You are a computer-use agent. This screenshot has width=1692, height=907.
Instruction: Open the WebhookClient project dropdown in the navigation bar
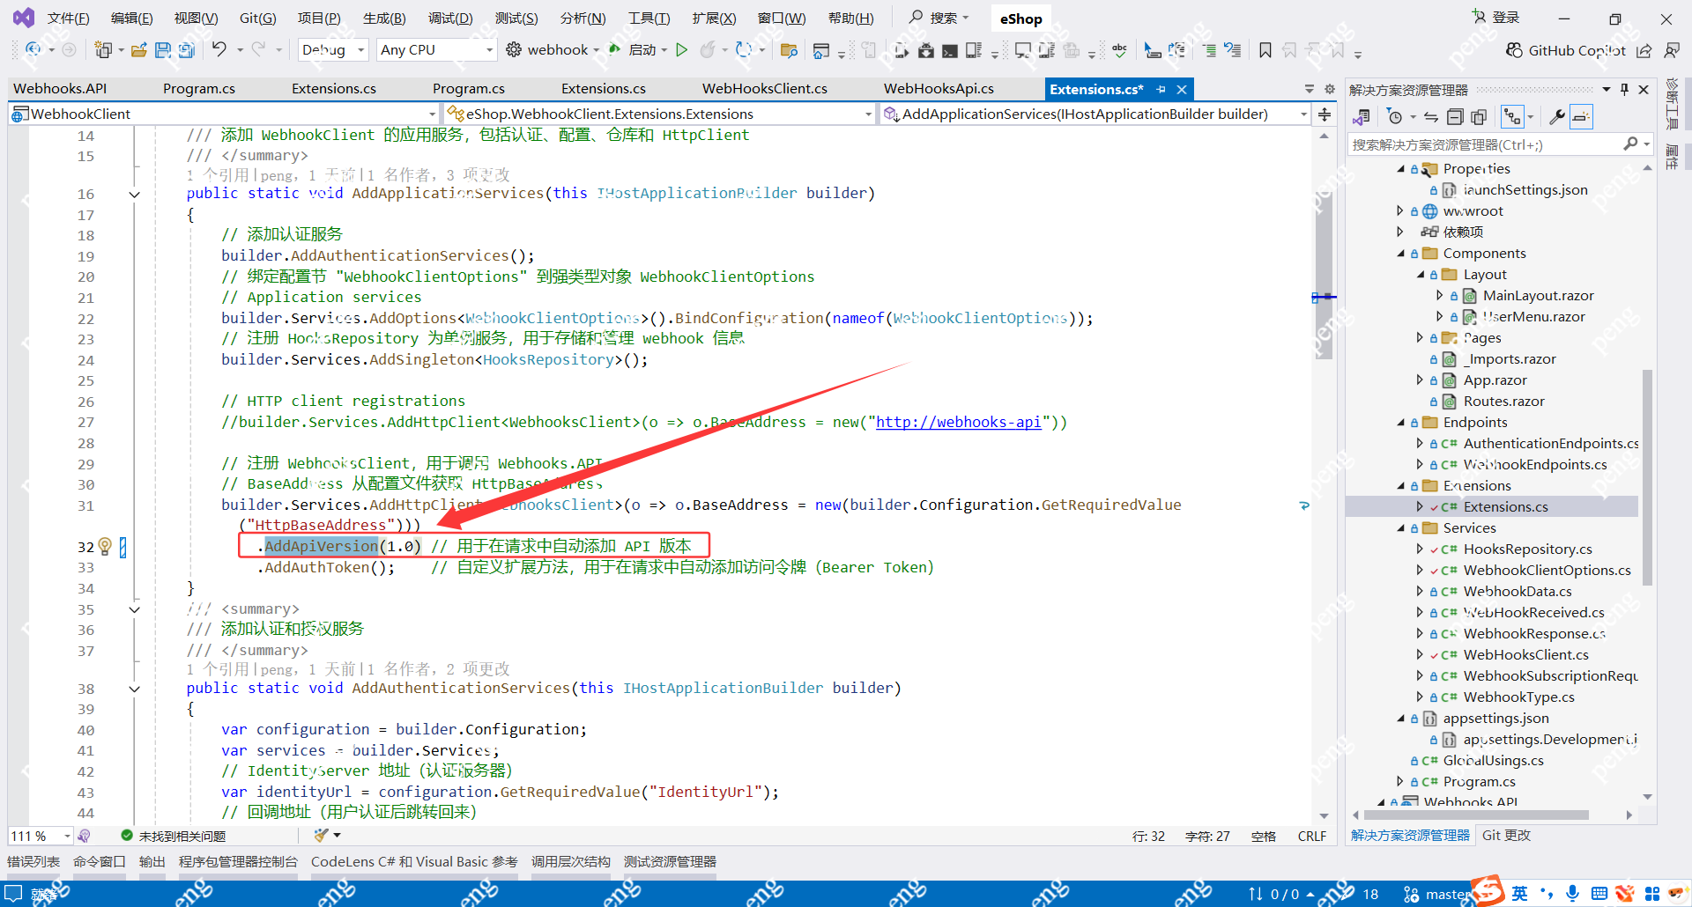tap(224, 114)
